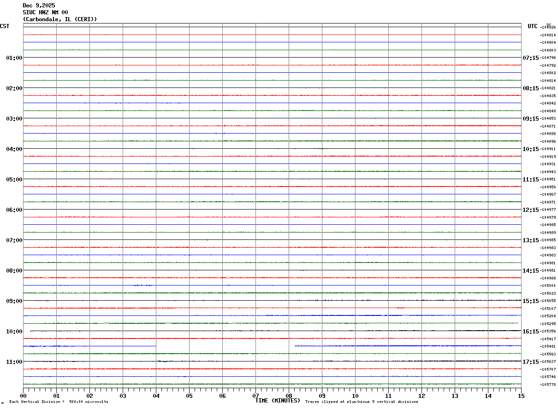Click the DC offset value '-104821'
Image resolution: width=558 pixels, height=408 pixels.
[547, 88]
